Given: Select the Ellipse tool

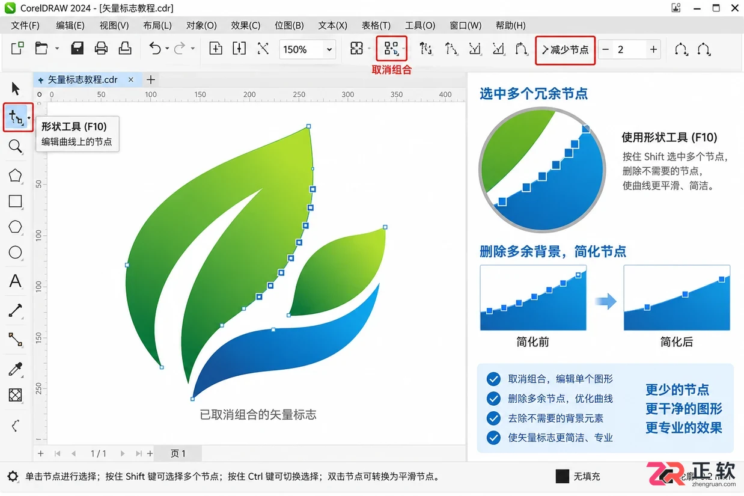Looking at the screenshot, I should tap(16, 253).
